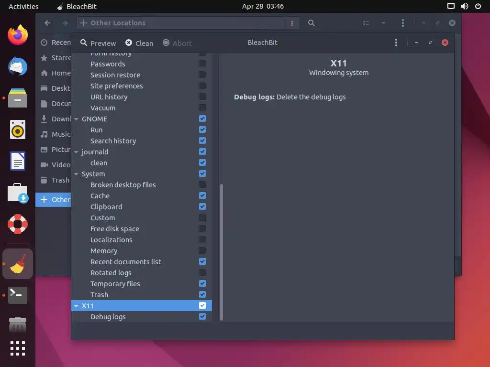Select Starred in Files sidebar
This screenshot has width=490, height=367.
(x=54, y=58)
